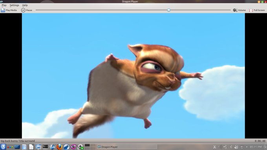The width and height of the screenshot is (267, 150).
Task: Open the blue bird app in taskbar
Action: [x=52, y=147]
